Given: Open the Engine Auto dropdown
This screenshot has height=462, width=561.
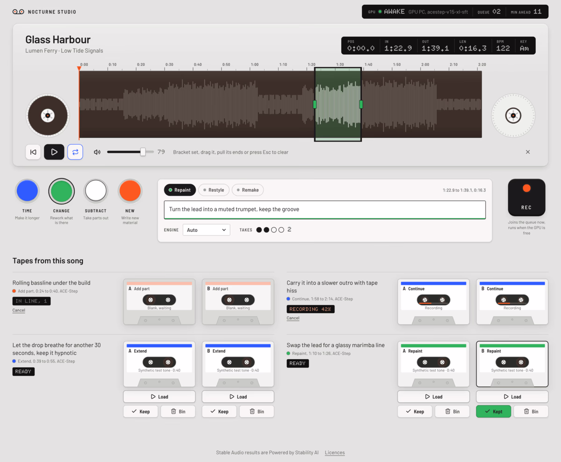Looking at the screenshot, I should pos(206,230).
